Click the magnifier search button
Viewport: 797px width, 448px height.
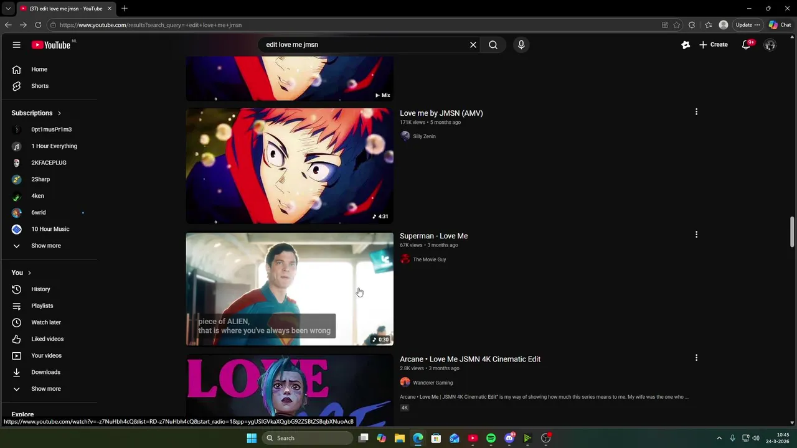(x=493, y=45)
